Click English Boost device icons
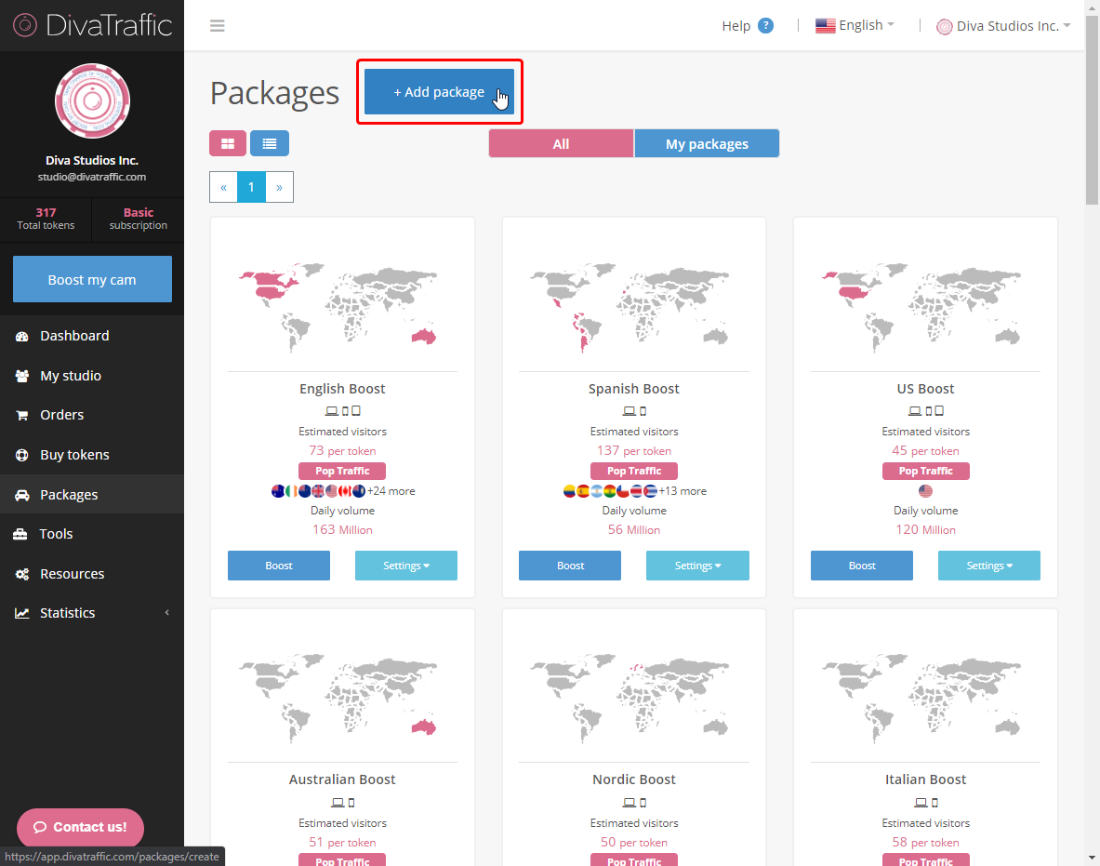 click(342, 410)
